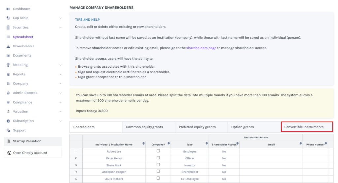
Task: Click the pin icon on Type column
Action: click(x=207, y=143)
